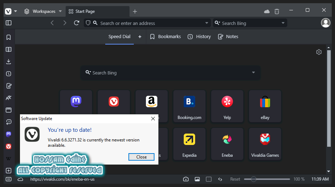Open the Sessions panel icon in sidebar
Screen dimensions: 335x187
9,122
